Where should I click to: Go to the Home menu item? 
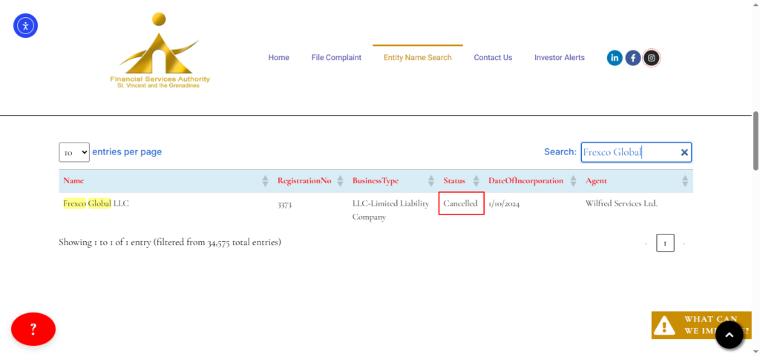[x=278, y=58]
